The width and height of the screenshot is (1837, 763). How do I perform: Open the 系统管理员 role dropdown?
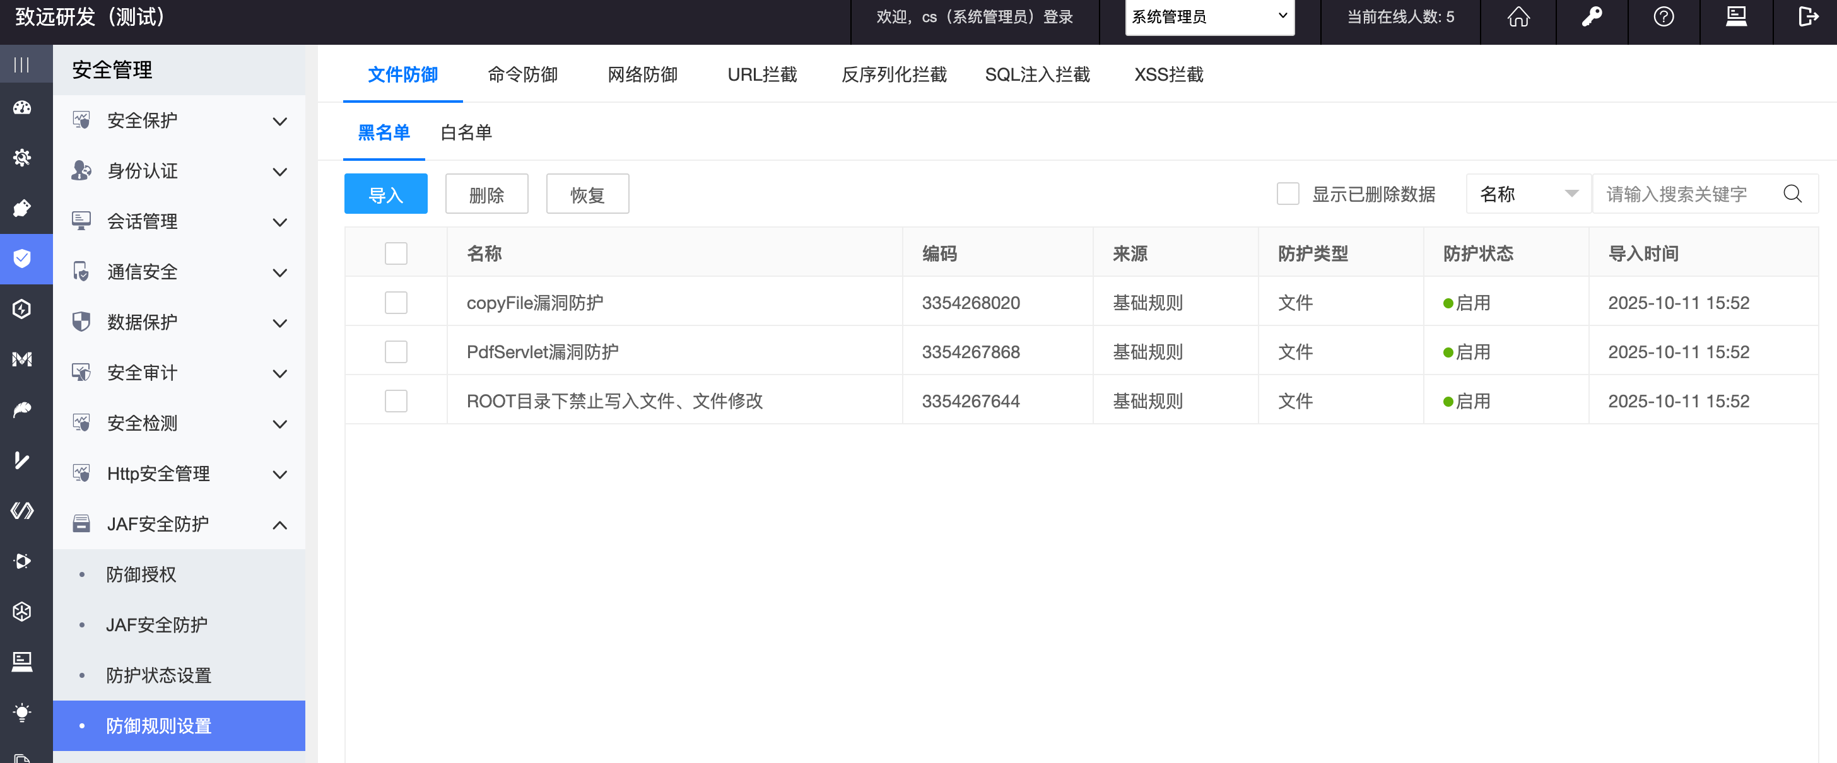[1209, 17]
